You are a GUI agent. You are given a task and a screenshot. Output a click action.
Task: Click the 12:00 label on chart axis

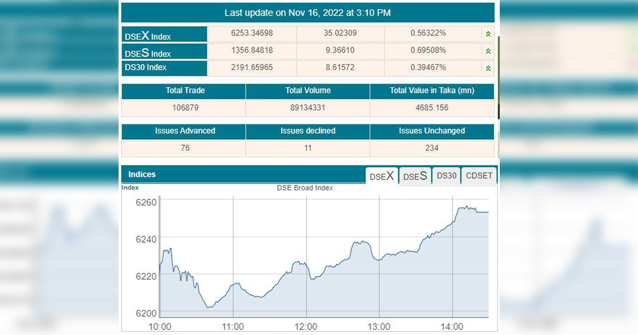pos(306,326)
